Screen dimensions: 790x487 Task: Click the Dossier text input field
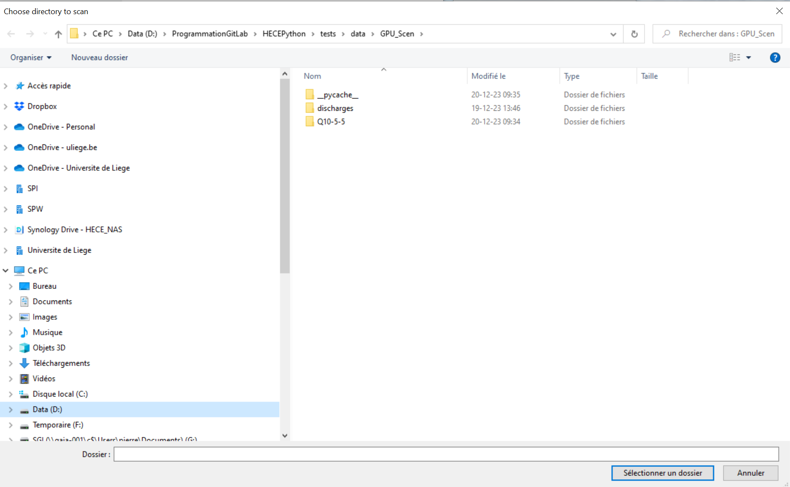445,454
